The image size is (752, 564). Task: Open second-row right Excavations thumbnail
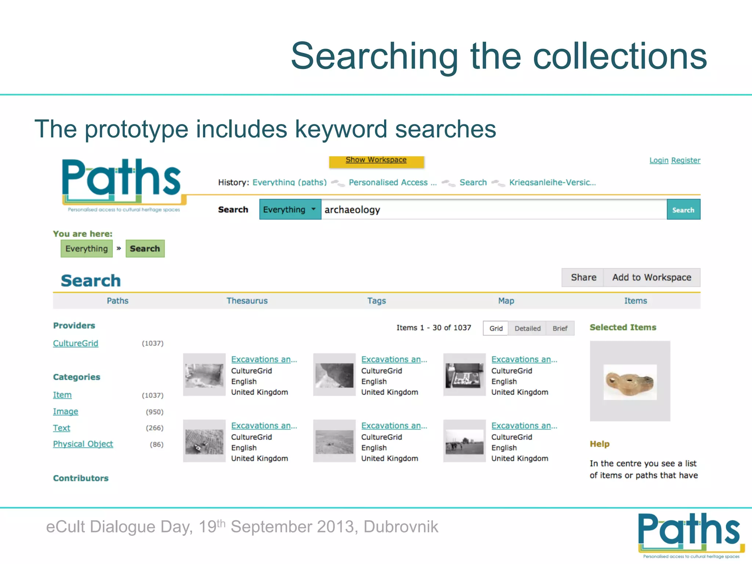(464, 441)
